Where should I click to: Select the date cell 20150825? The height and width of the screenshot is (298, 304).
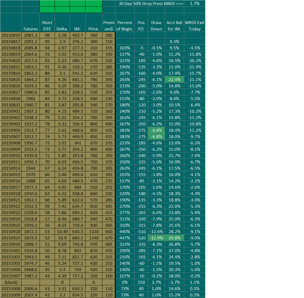pos(11,80)
